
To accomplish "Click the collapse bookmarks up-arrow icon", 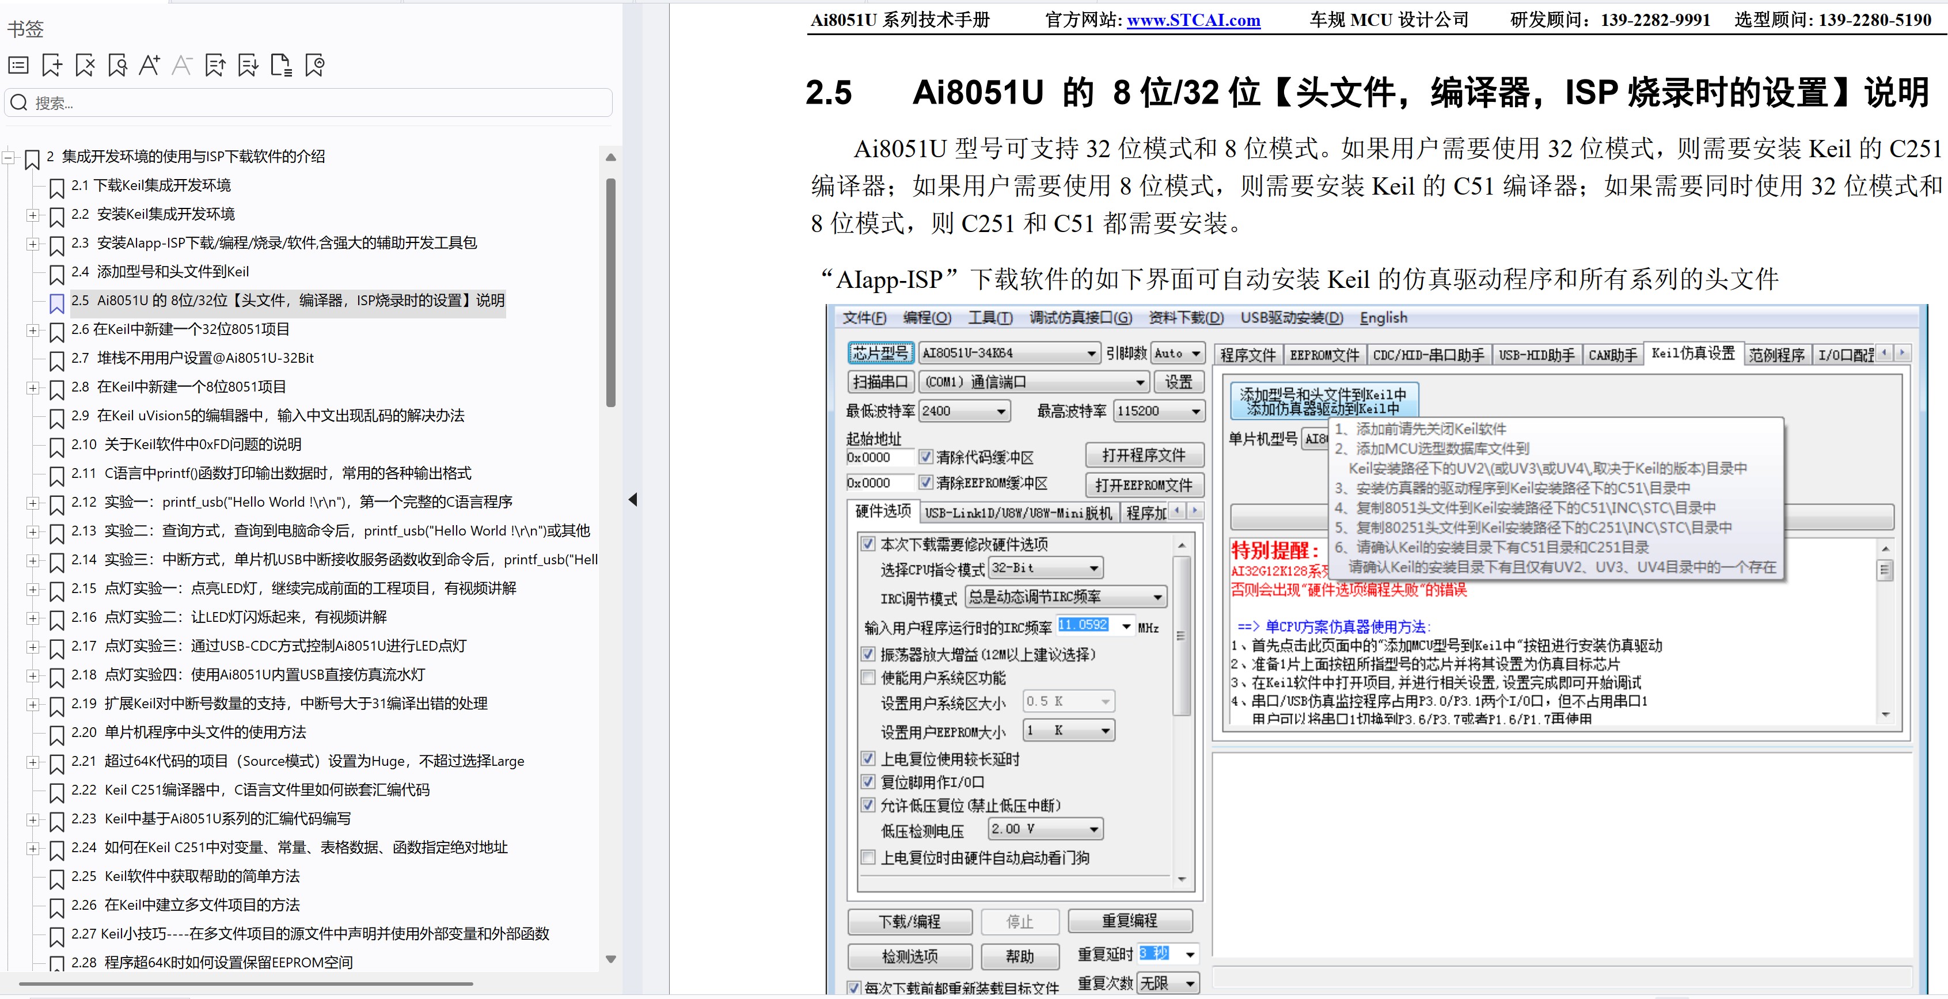I will click(215, 66).
